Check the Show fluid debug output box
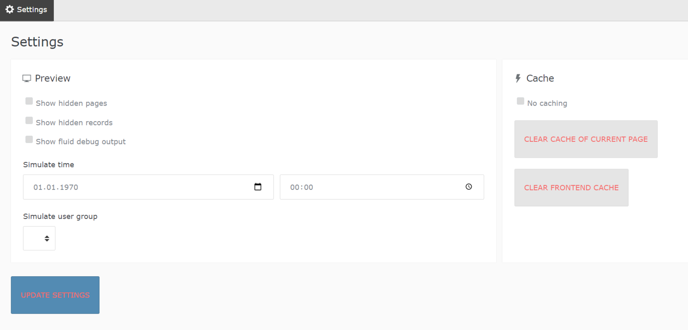Image resolution: width=688 pixels, height=330 pixels. point(29,139)
